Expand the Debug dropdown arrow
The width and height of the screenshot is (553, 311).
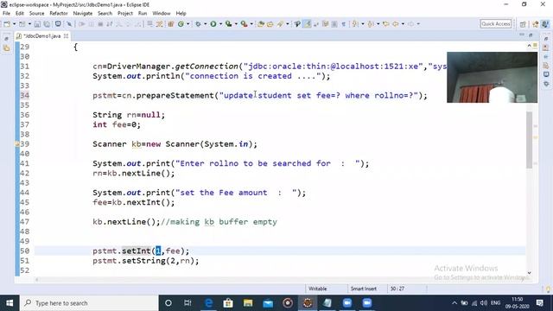point(206,24)
